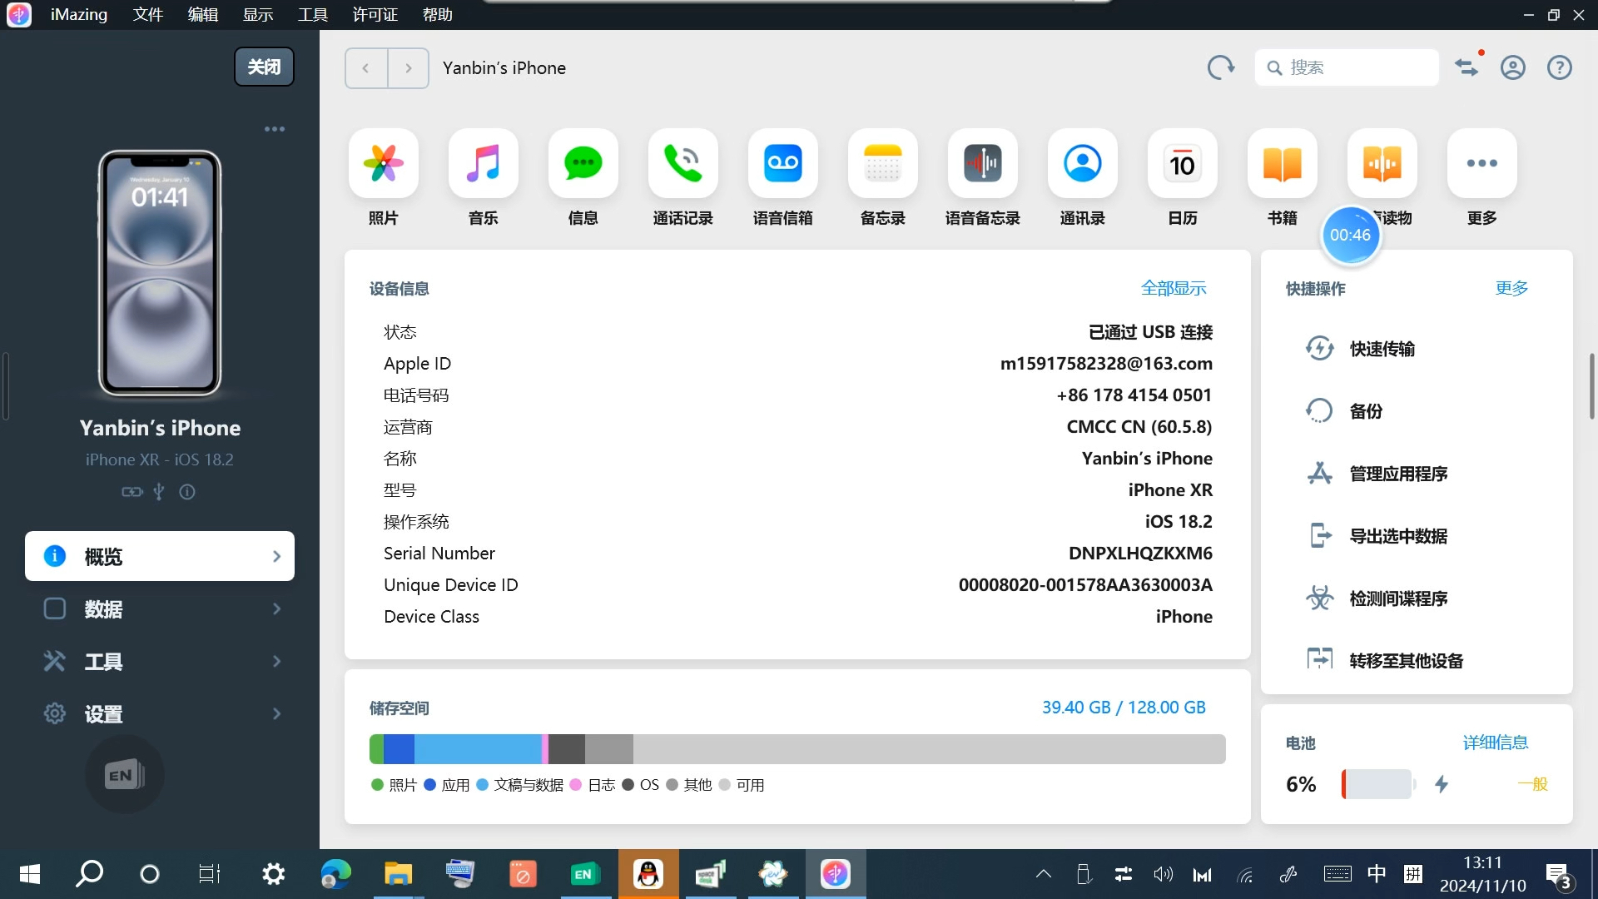
Task: Open Microsoft Edge from the taskbar
Action: (x=336, y=874)
